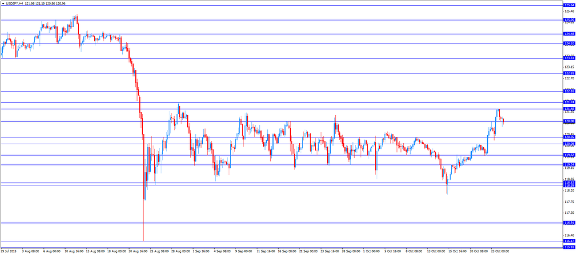Click the 29 Jul 2015 date label
576x254 pixels.
click(7, 252)
